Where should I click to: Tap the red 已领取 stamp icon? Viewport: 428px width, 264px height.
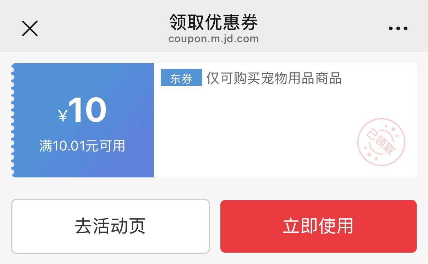click(x=381, y=142)
